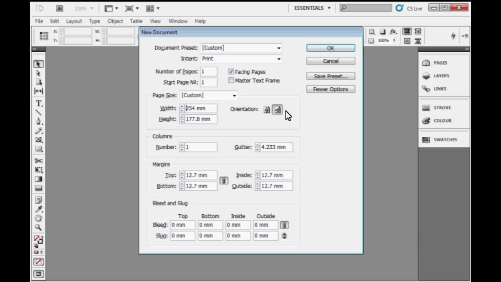
Task: Select the Scissors tool
Action: click(x=38, y=161)
